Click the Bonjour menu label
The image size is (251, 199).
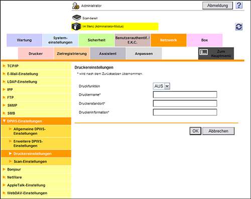[14, 169]
